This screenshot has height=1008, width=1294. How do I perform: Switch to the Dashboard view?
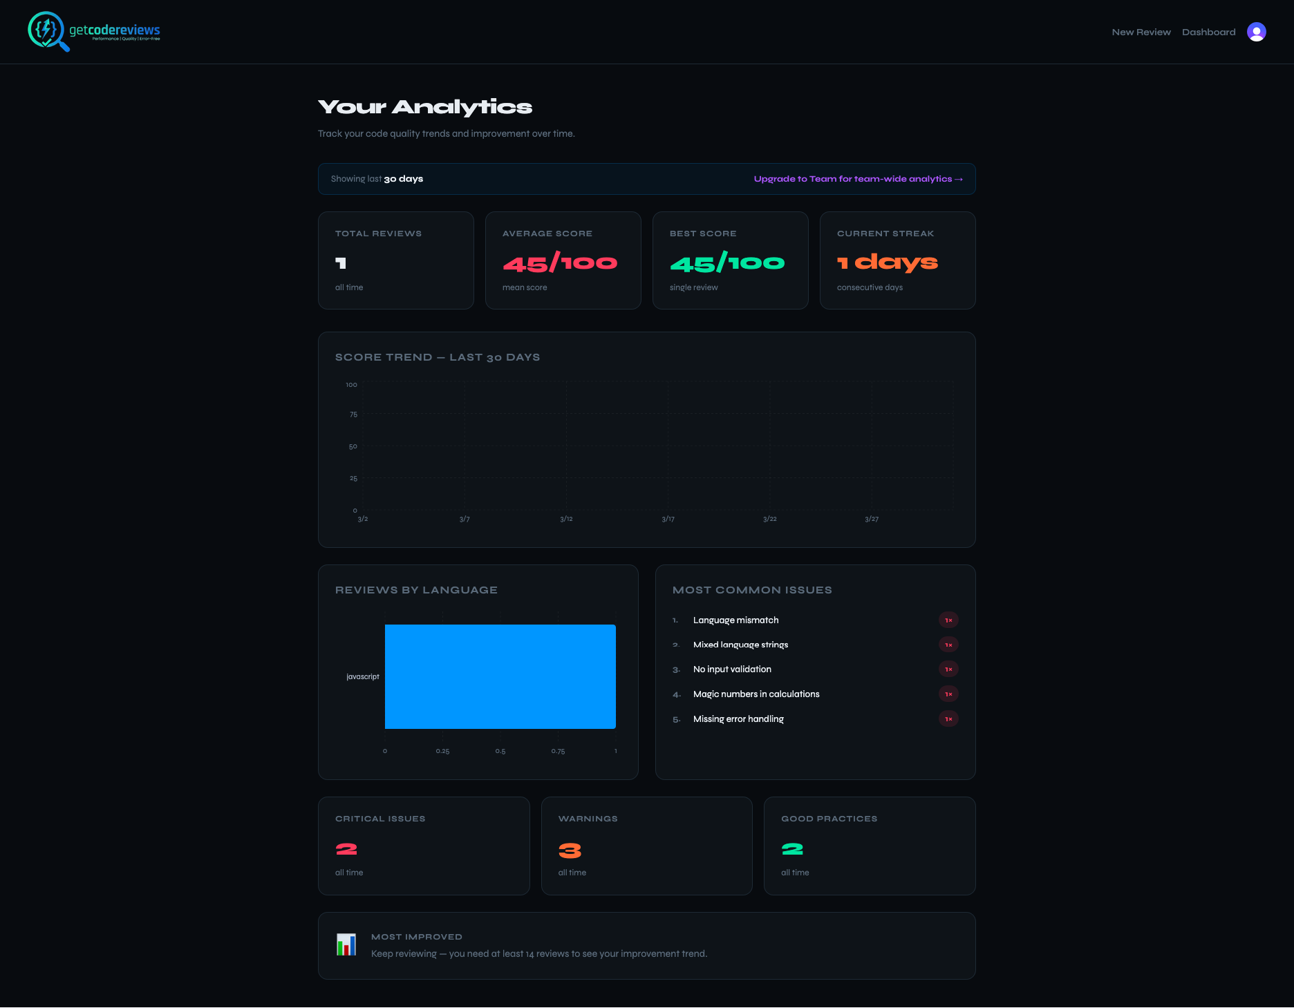point(1208,32)
